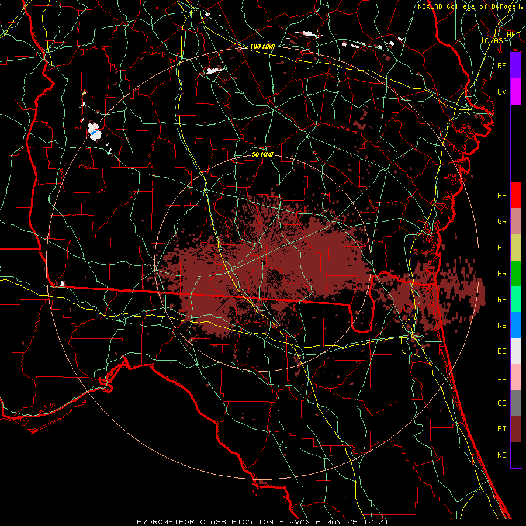The image size is (526, 526).
Task: Click the radar site center point
Action: [264, 264]
